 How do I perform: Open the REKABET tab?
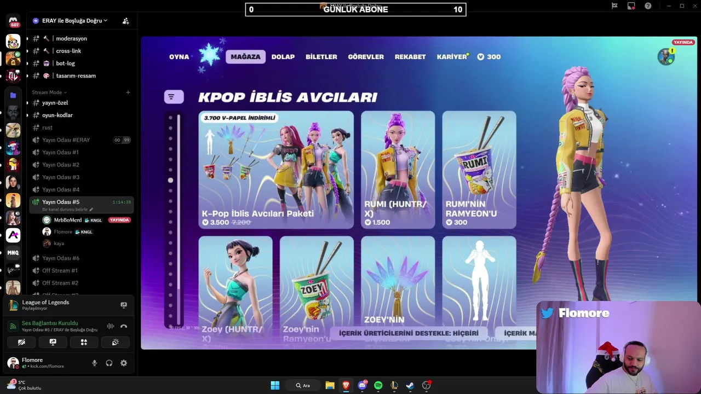(410, 57)
